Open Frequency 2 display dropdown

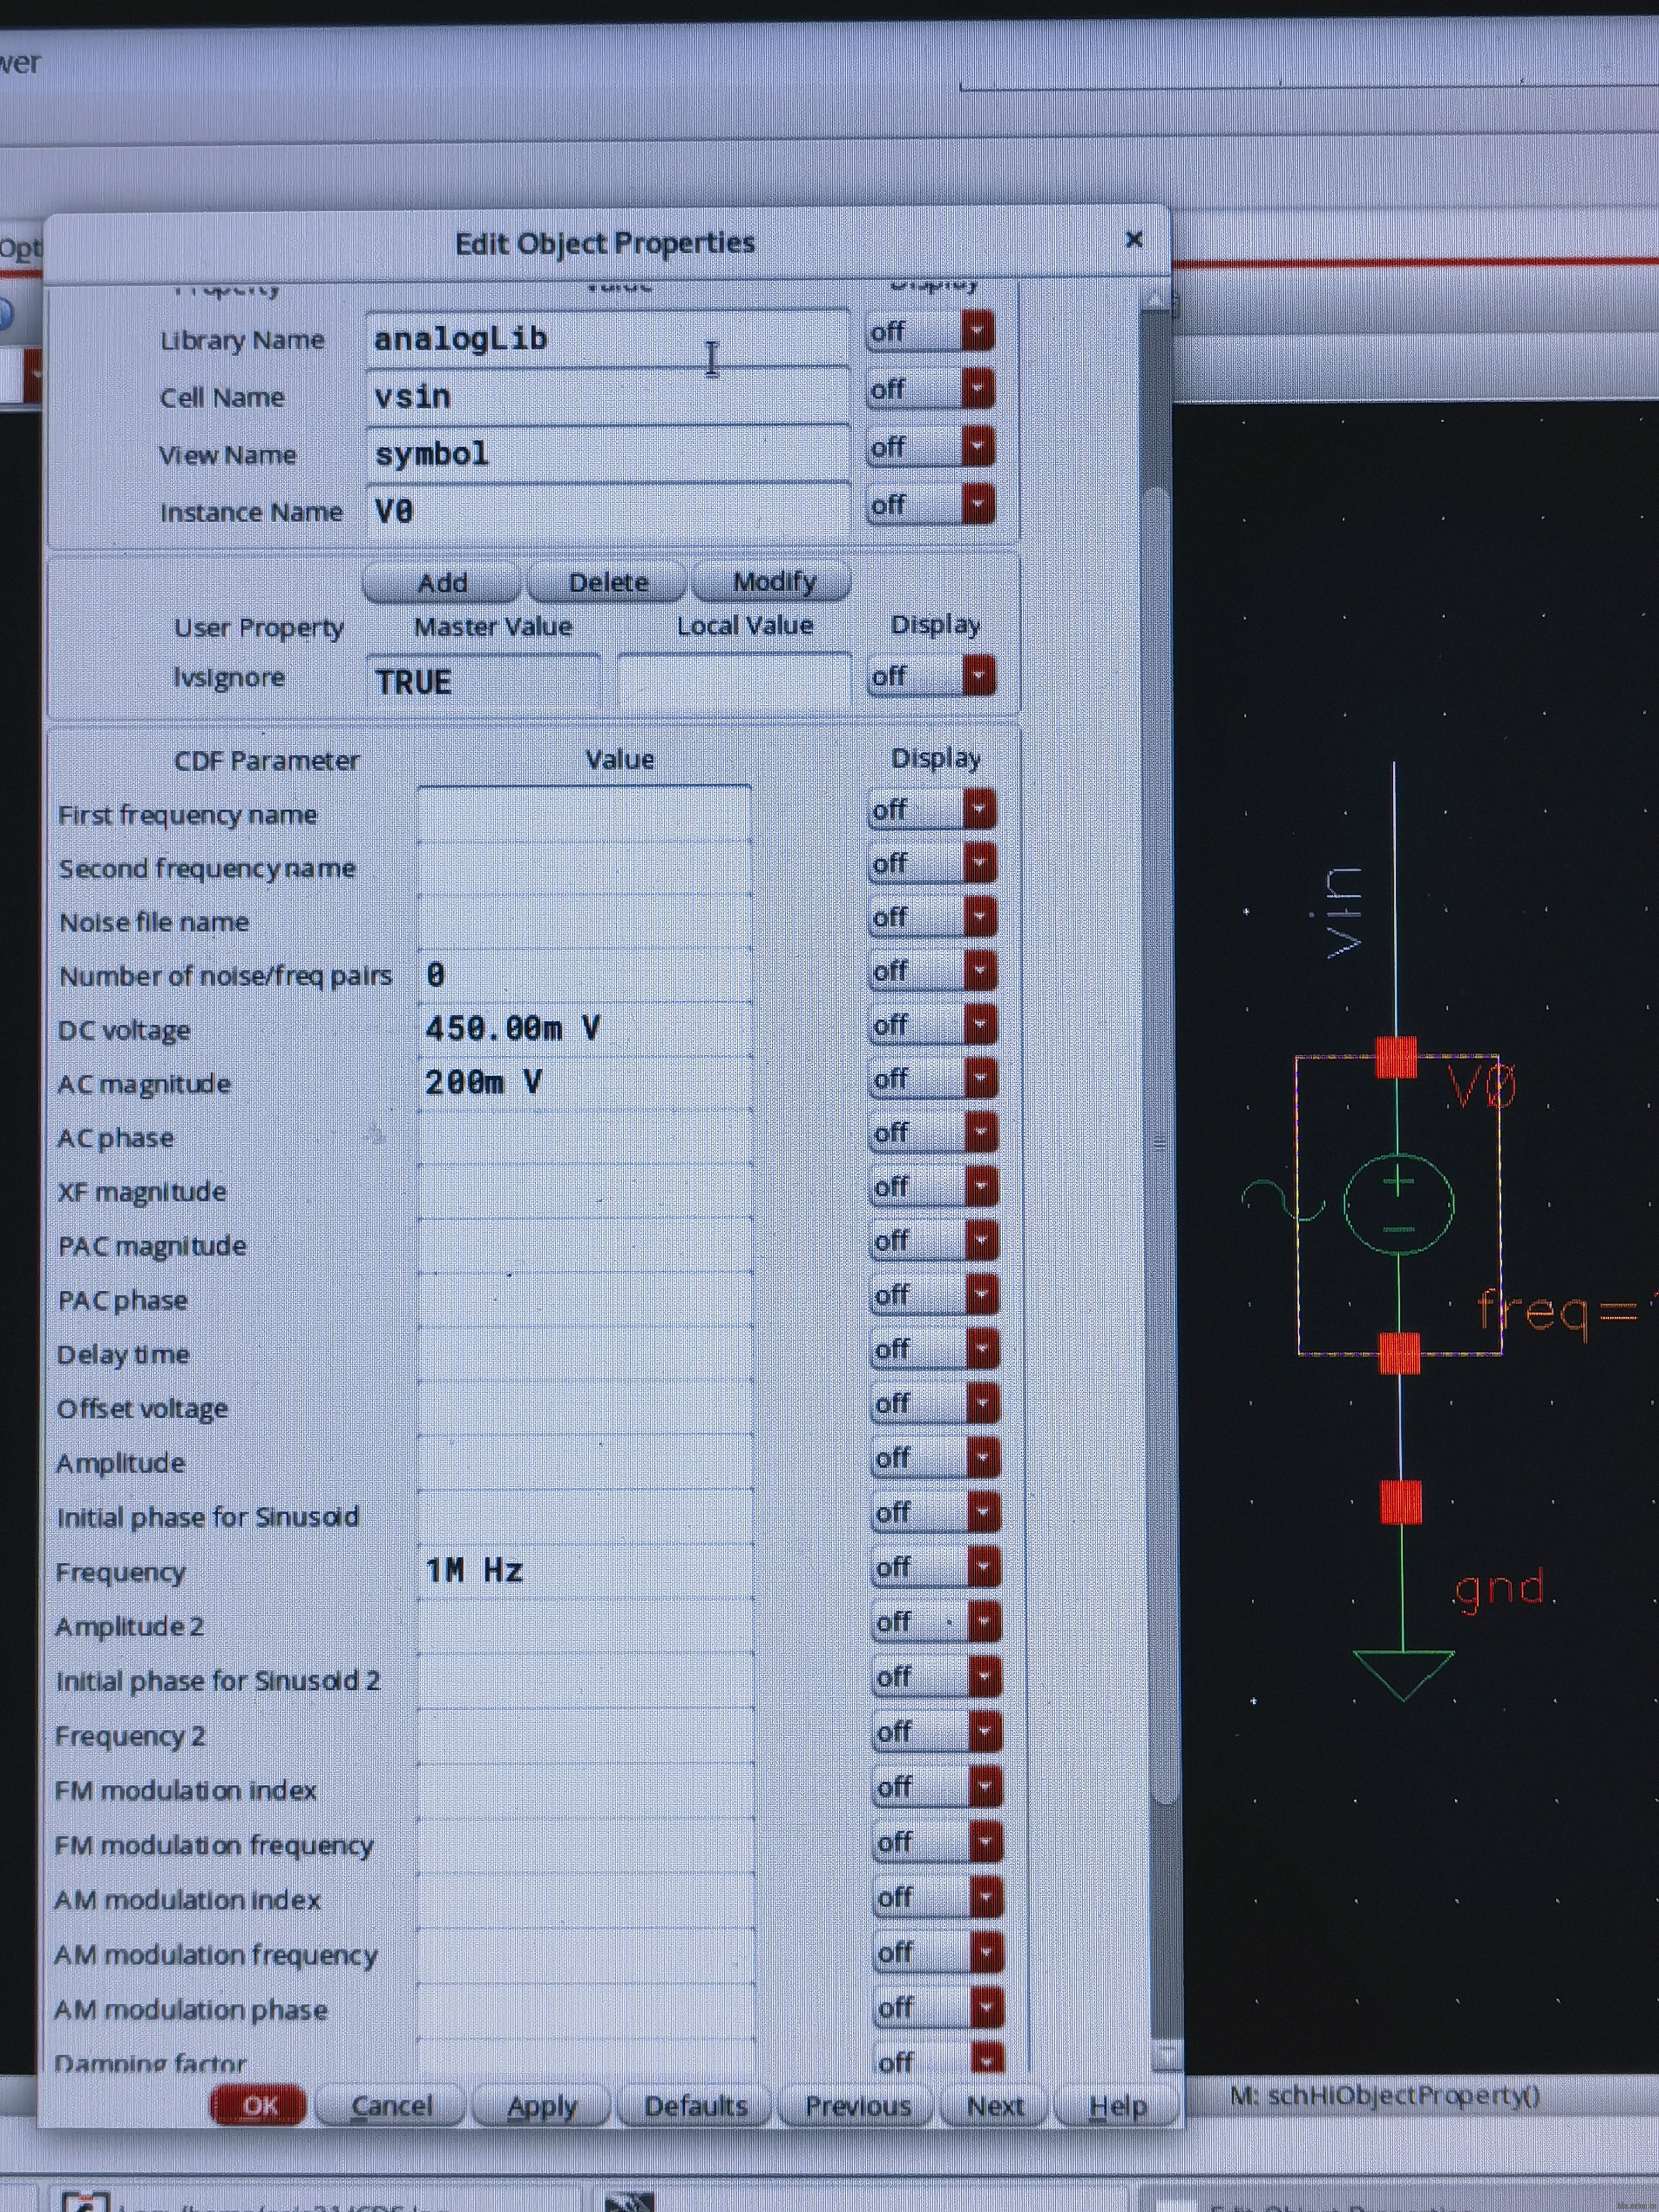click(x=937, y=1731)
